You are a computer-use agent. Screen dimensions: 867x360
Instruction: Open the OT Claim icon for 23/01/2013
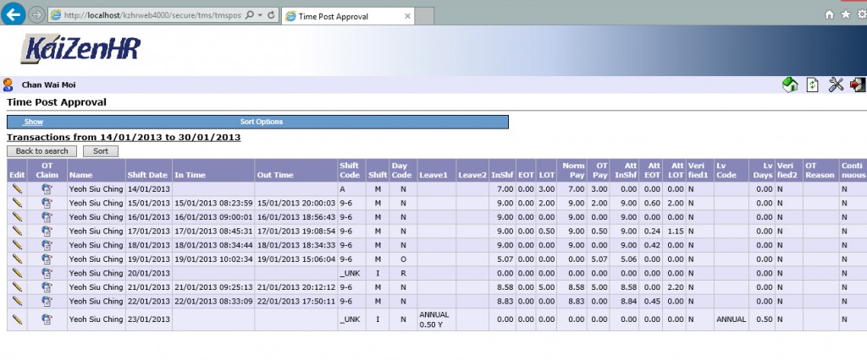pos(47,319)
